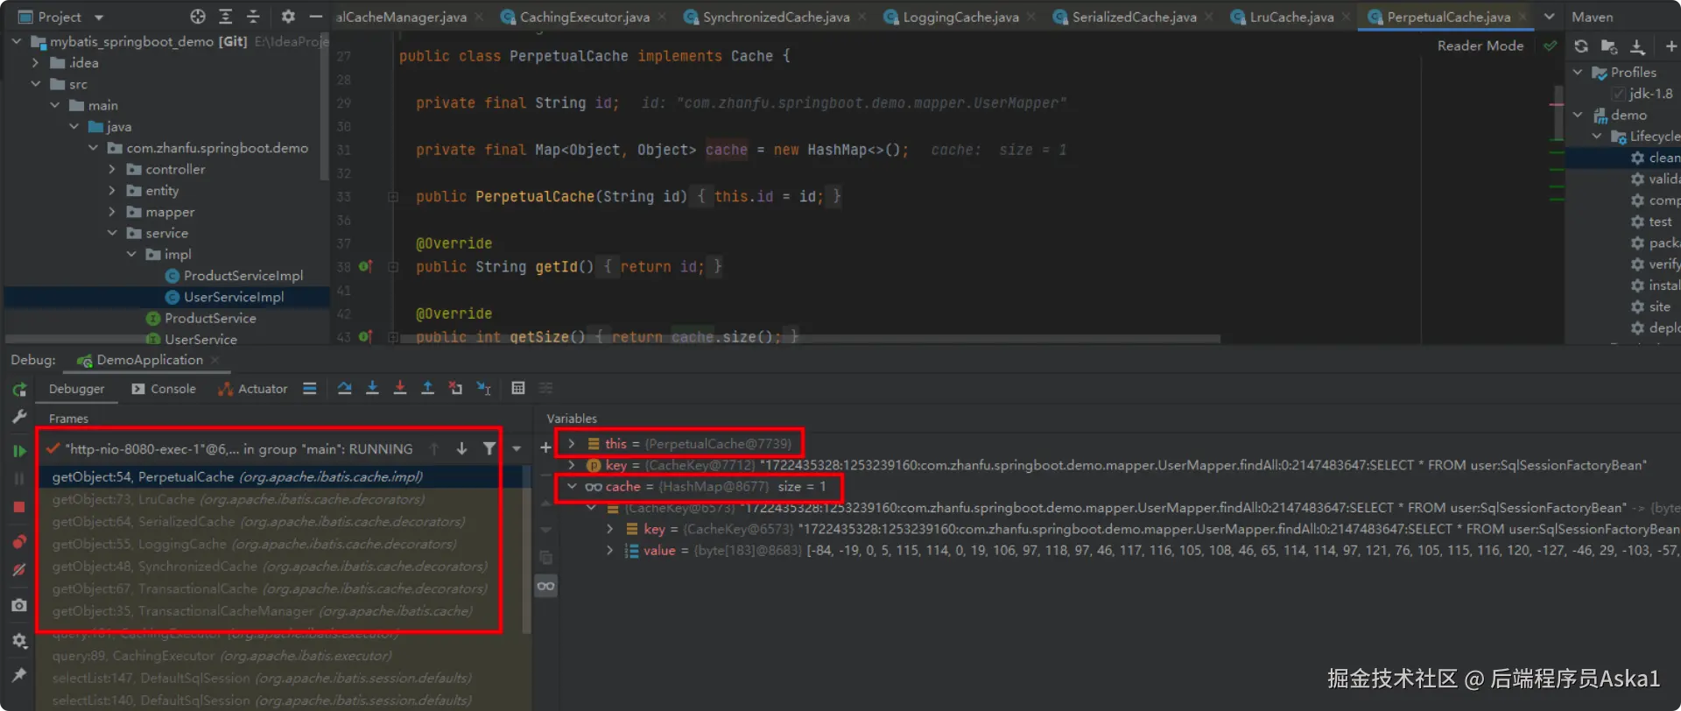The image size is (1681, 711).
Task: Pin the debug tab with pin icon
Action: [x=19, y=675]
